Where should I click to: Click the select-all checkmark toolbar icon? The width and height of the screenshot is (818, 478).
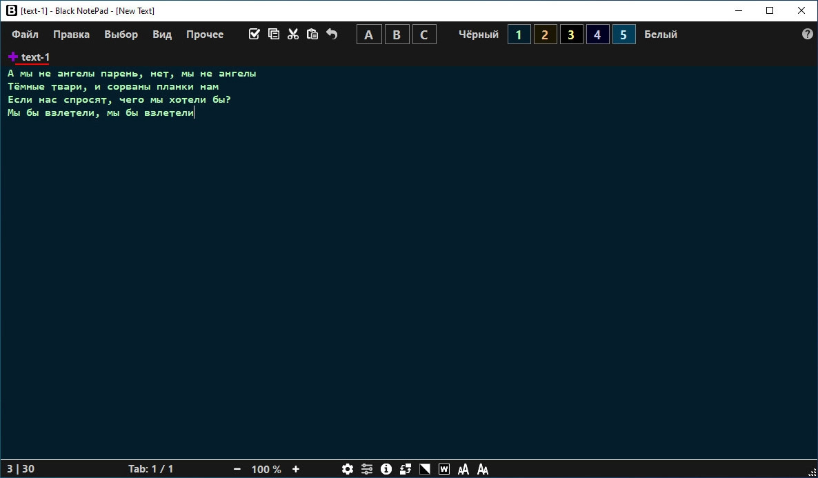click(254, 34)
